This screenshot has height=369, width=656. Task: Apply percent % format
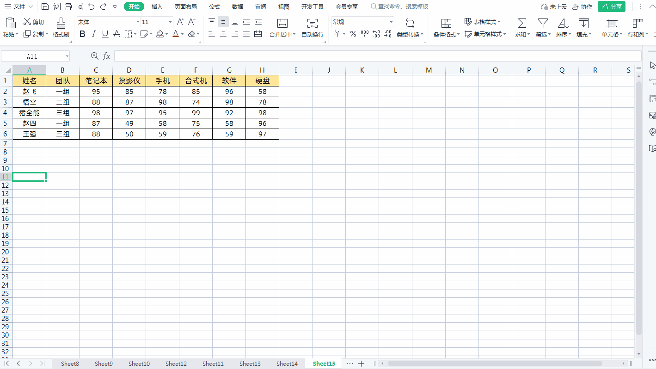pos(353,34)
